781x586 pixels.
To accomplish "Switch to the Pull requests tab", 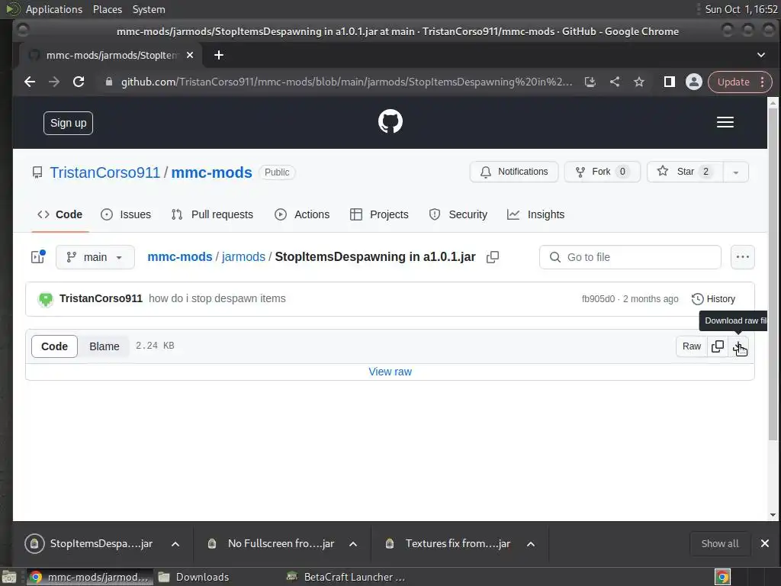I will [212, 214].
